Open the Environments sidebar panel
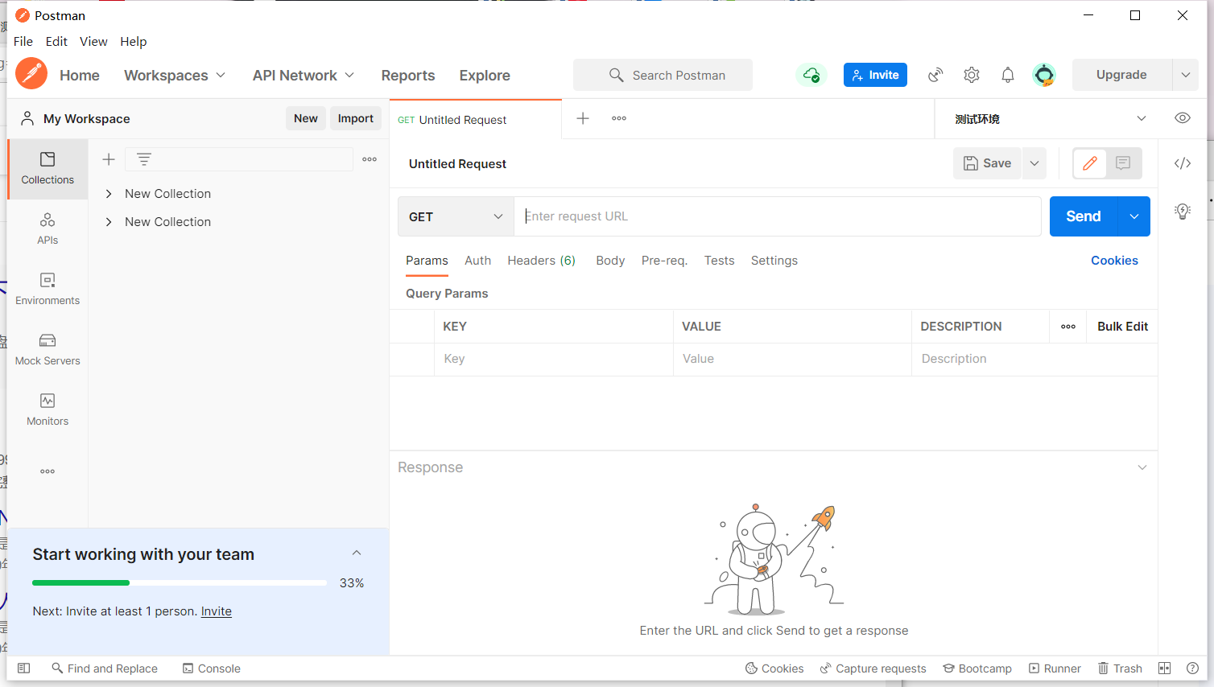1214x687 pixels. pos(47,290)
